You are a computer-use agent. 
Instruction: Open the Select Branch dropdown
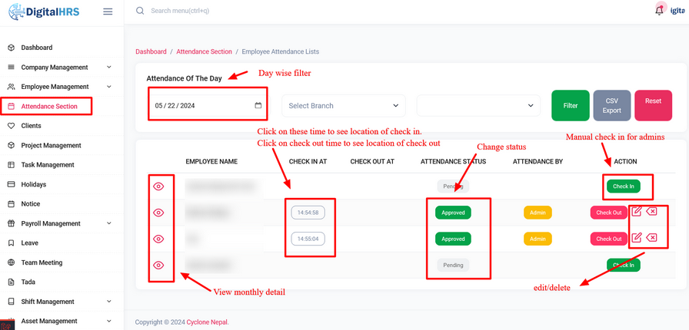pyautogui.click(x=344, y=106)
